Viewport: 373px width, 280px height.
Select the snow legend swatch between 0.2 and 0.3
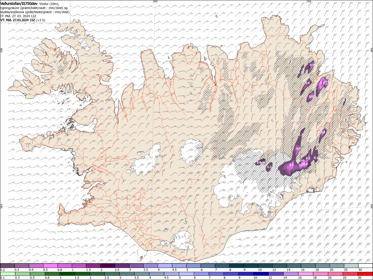pyautogui.click(x=7, y=266)
